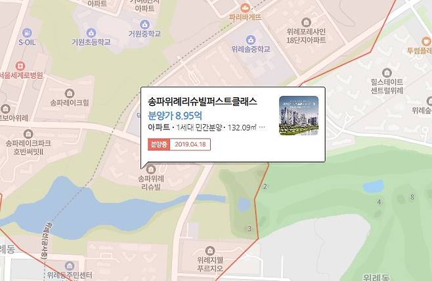
Task: Select the 거원초등학교 school marker
Action: (x=91, y=33)
